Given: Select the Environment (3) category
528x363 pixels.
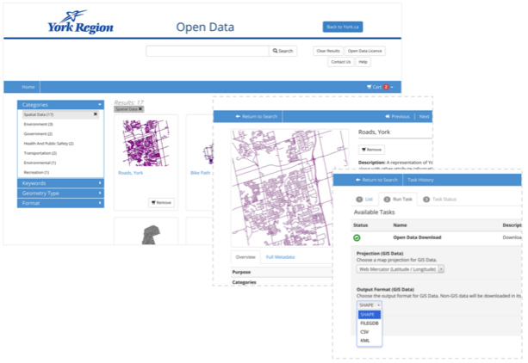Looking at the screenshot, I should click(x=39, y=124).
